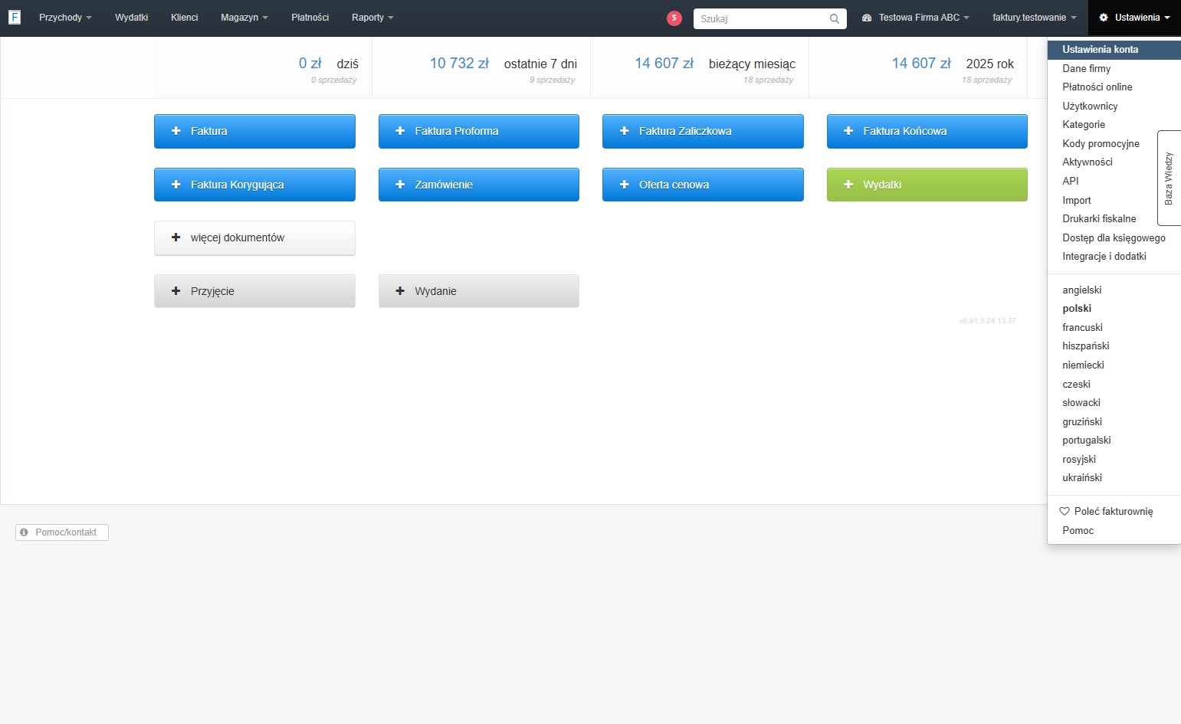Screen dimensions: 1181x724
Task: Open Płatności in the top navigation
Action: coord(310,18)
